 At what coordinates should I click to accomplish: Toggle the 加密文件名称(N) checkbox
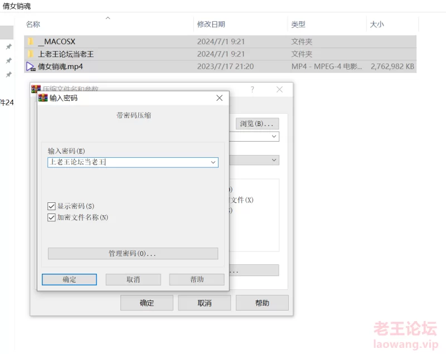click(x=51, y=217)
